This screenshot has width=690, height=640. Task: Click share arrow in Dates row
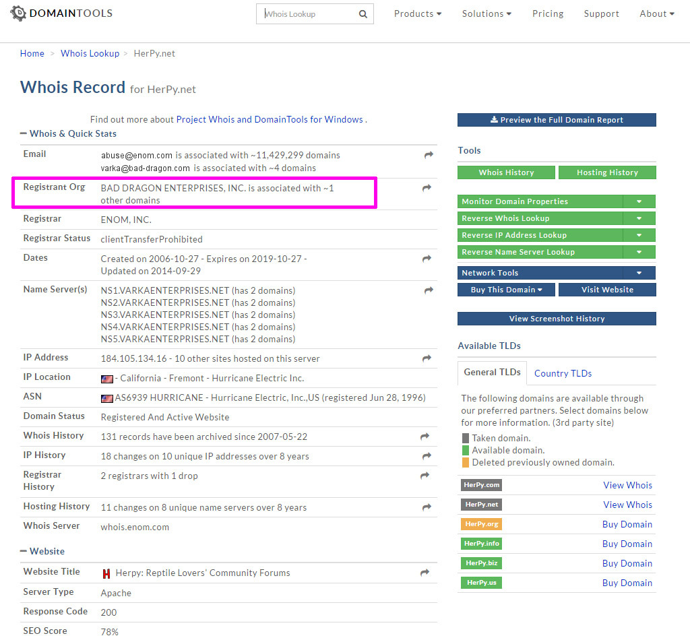[x=427, y=259]
